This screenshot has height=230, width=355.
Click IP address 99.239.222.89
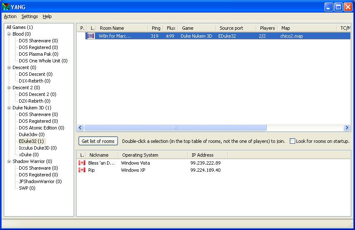205,163
